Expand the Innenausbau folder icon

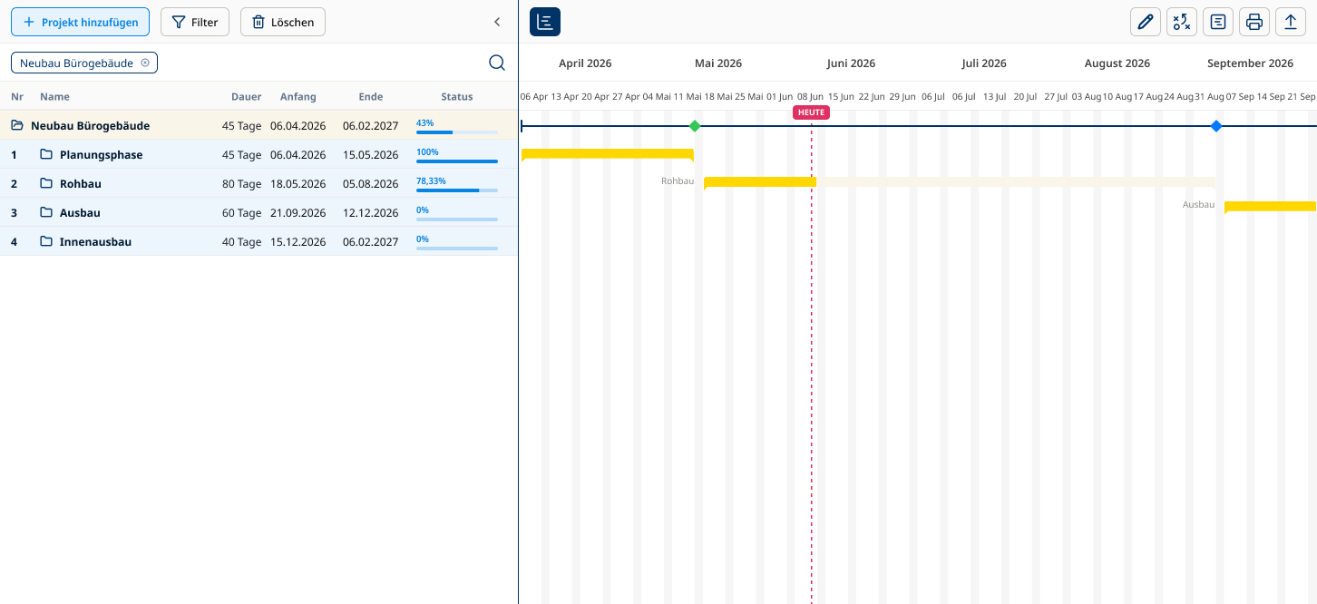(x=46, y=241)
